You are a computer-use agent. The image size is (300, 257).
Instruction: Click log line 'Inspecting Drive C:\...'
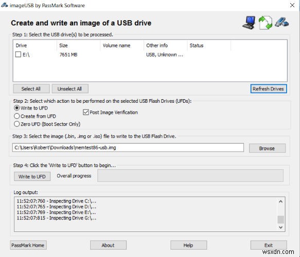coord(57,201)
